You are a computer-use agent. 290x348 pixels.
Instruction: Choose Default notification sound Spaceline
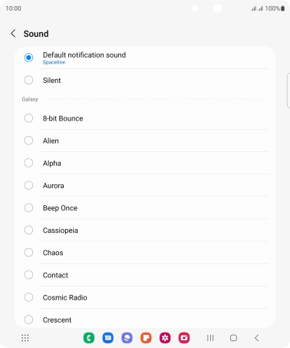click(145, 58)
